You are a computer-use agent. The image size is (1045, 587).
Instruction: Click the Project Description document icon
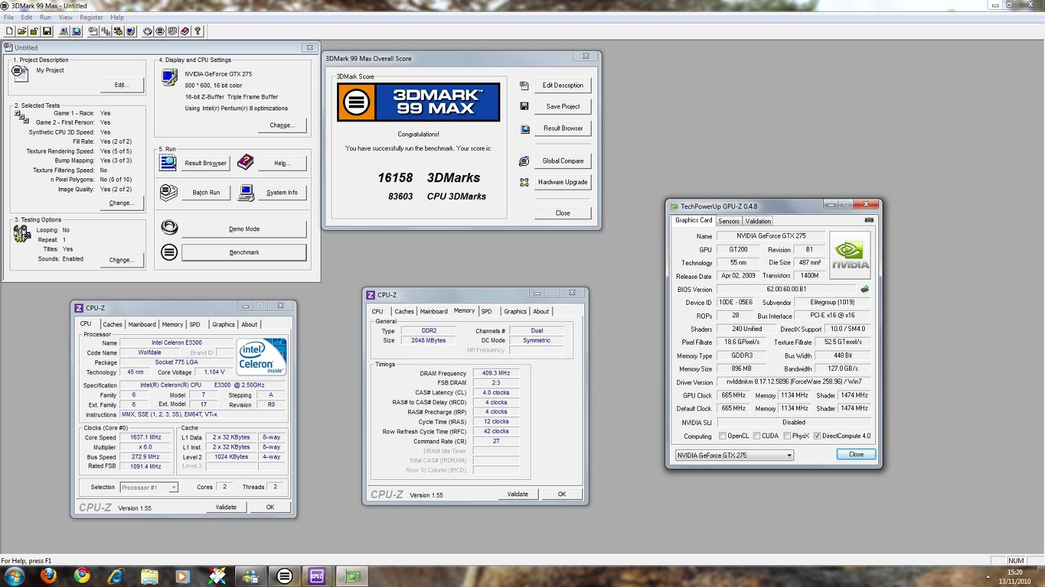[x=20, y=74]
